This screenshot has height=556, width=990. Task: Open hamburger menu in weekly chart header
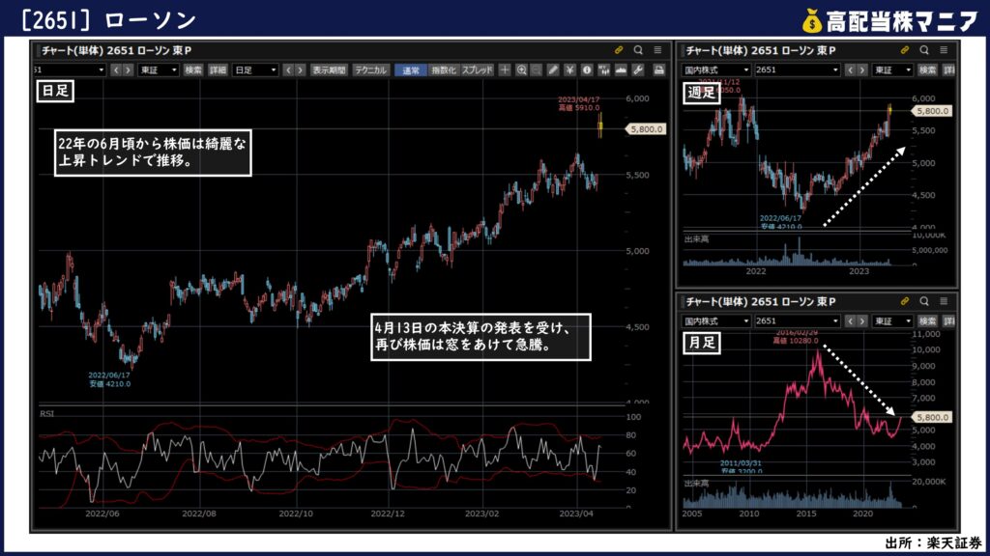[944, 50]
